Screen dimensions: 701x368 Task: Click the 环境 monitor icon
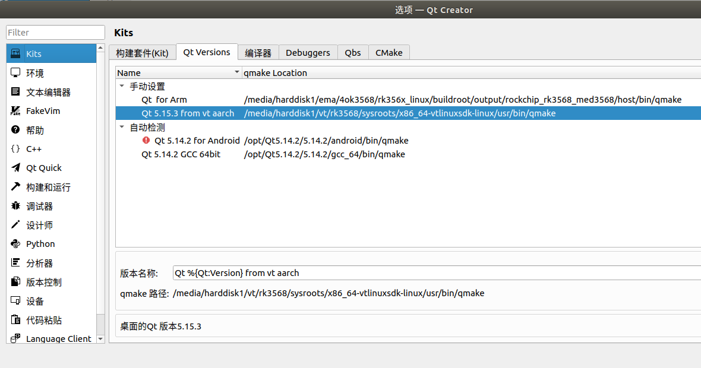point(15,72)
